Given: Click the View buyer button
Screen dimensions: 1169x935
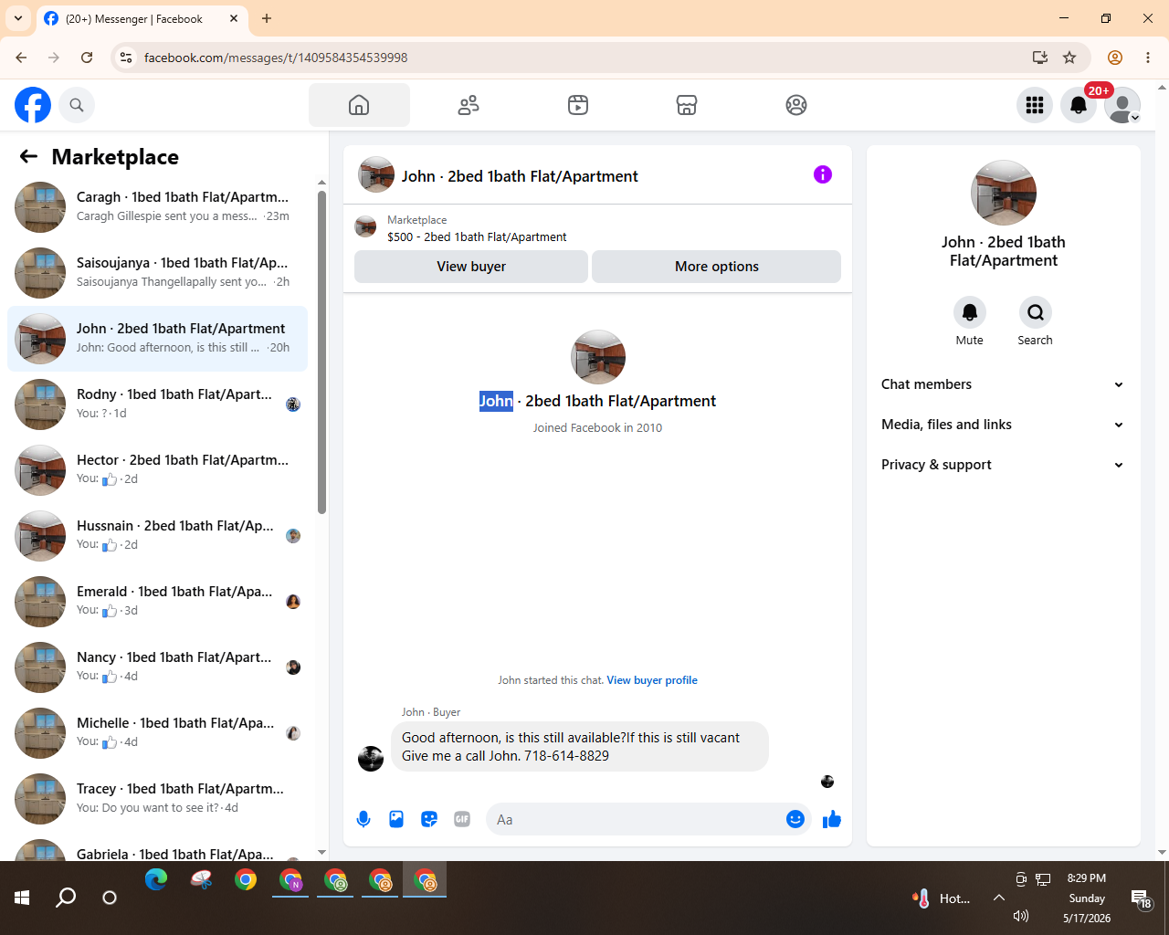Looking at the screenshot, I should coord(471,267).
